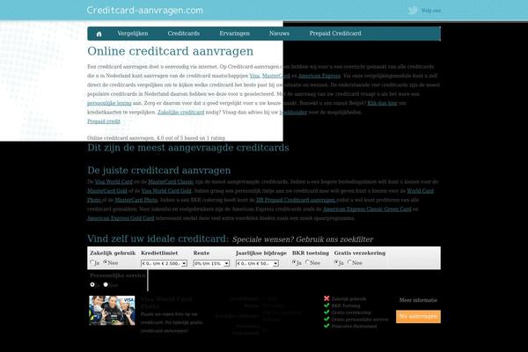The image size is (528, 352).
Task: Click the Visa World Card Photo thumbnail
Action: click(x=112, y=311)
